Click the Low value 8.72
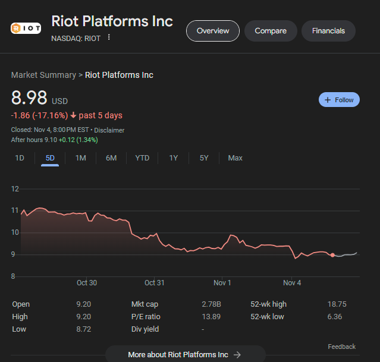The height and width of the screenshot is (362, 380). tap(84, 329)
